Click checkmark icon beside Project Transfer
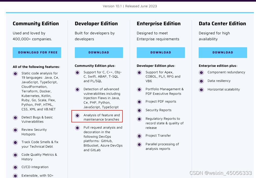Screen dimensions: 256x178 139,136
